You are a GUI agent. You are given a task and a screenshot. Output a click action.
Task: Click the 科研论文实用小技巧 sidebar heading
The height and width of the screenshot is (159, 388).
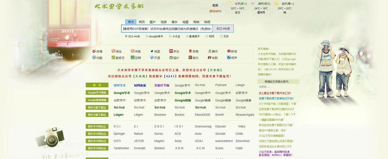tap(278, 81)
